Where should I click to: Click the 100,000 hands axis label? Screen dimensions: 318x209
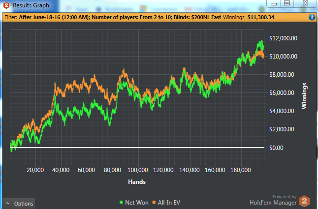tap(138, 170)
